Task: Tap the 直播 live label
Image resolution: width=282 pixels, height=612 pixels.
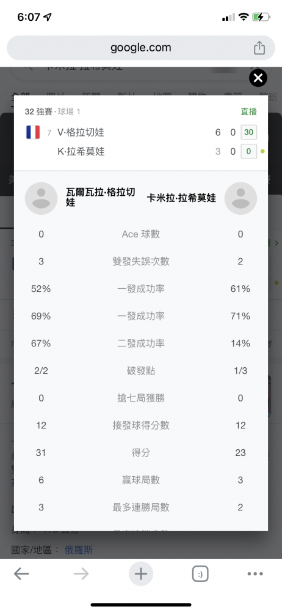Action: click(x=249, y=111)
